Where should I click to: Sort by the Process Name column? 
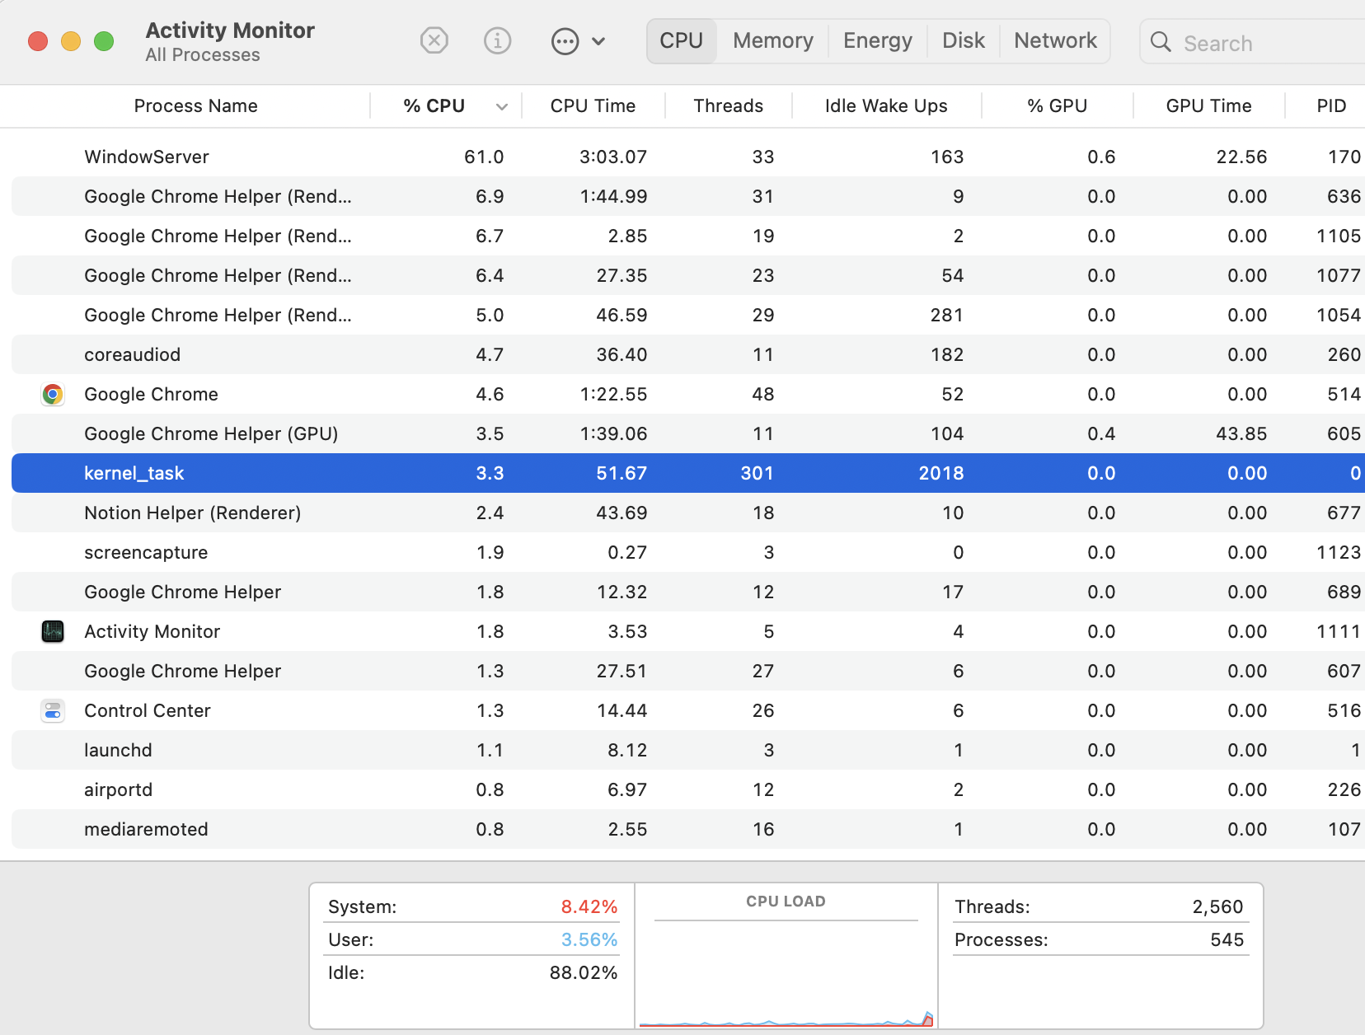195,106
